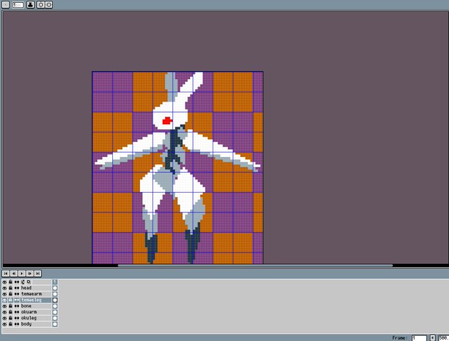Click frame 1 header in timeline
449x341 pixels.
coord(55,282)
